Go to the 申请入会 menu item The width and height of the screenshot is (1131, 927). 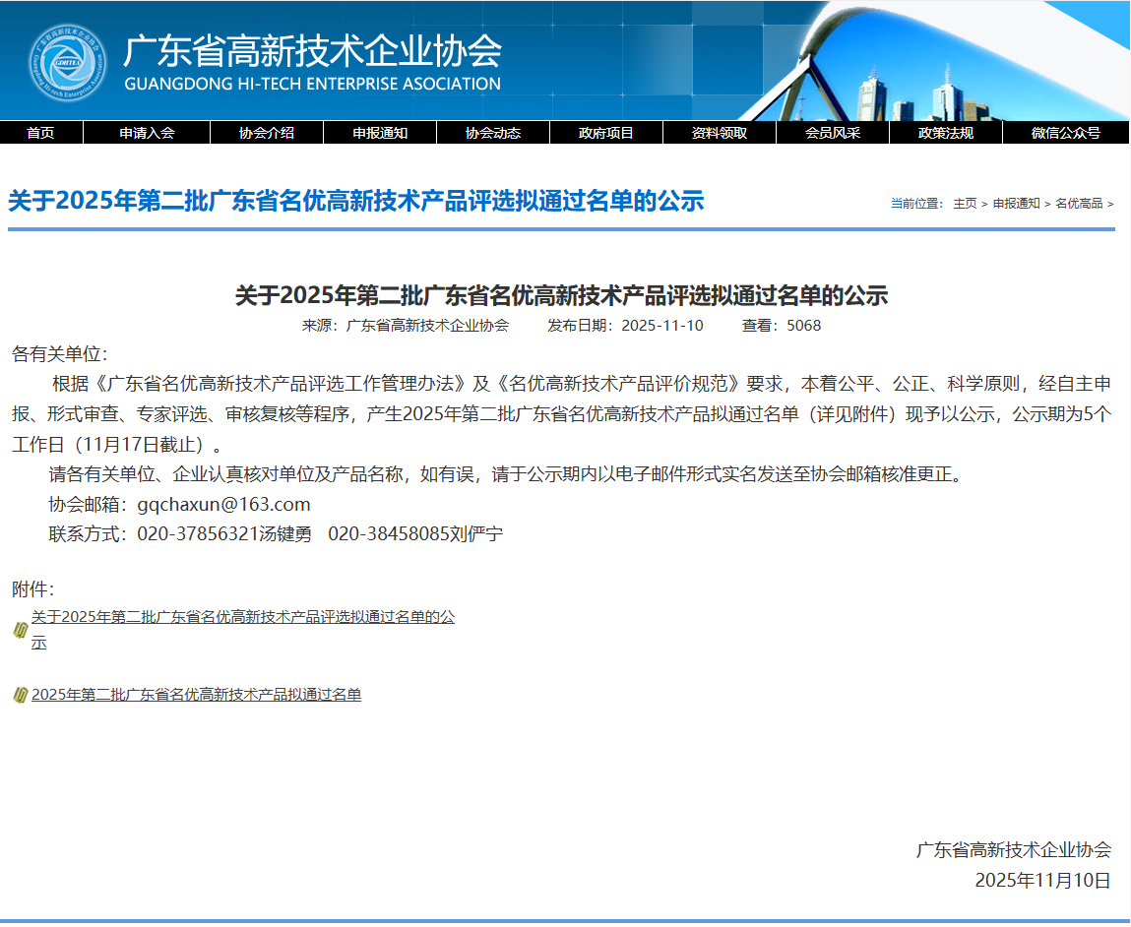tap(147, 133)
